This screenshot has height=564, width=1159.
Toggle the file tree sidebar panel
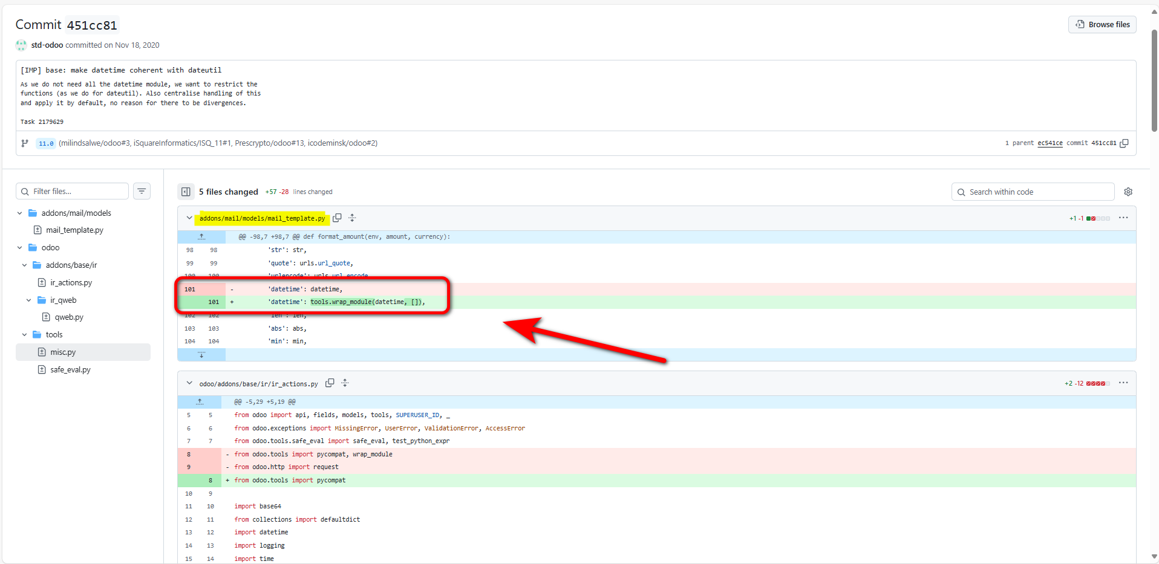click(x=186, y=192)
